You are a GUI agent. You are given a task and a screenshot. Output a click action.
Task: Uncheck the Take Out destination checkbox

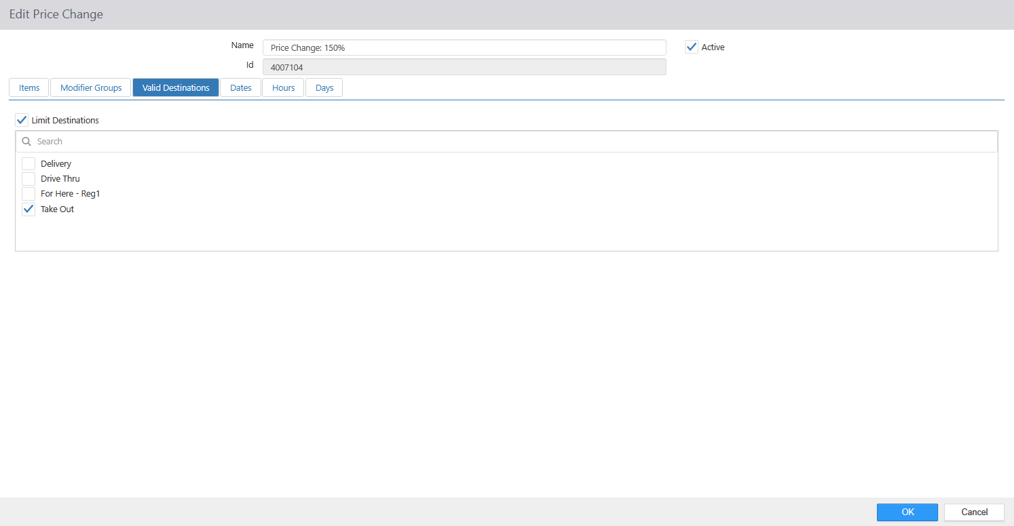click(29, 209)
